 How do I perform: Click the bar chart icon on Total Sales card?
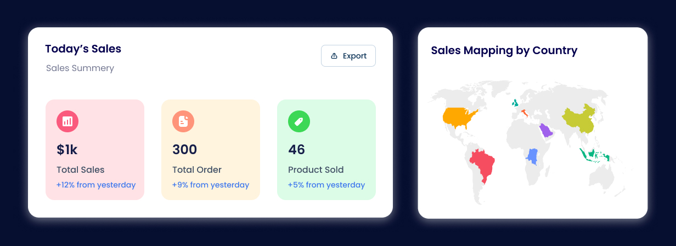click(x=67, y=121)
